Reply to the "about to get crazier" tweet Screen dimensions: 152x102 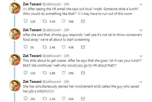pos(25,73)
